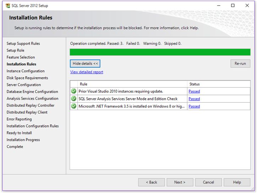Select Disk Space Requirements step

[27, 78]
